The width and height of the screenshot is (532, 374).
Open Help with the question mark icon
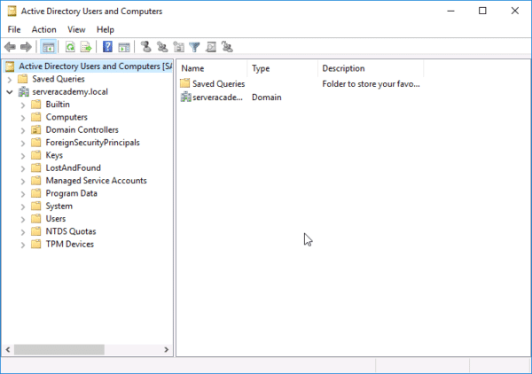point(107,47)
